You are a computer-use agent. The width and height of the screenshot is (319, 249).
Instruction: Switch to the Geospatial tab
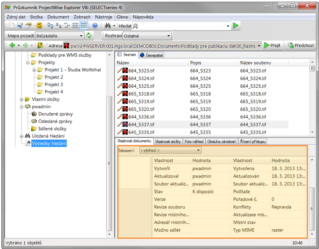tap(151, 55)
